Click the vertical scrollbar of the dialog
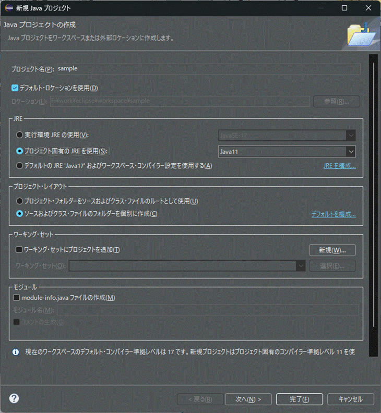Image resolution: width=381 pixels, height=413 pixels. 373,205
